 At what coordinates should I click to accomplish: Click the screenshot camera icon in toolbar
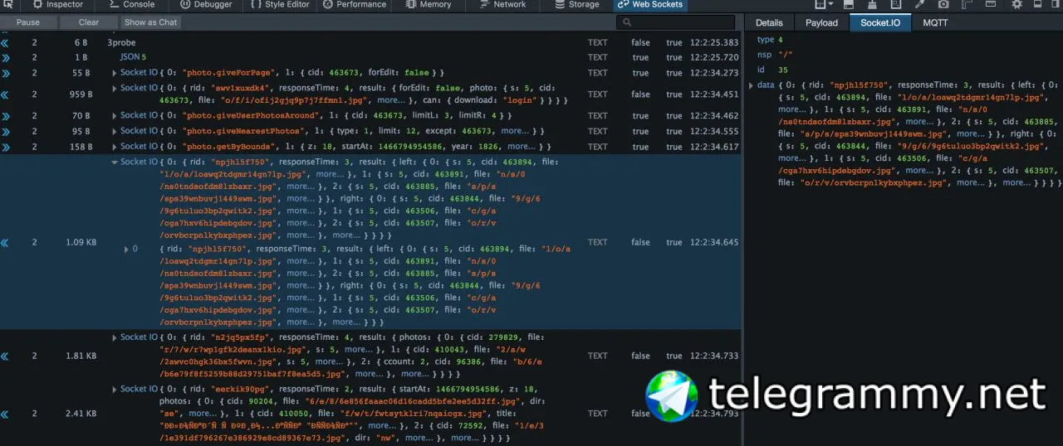pyautogui.click(x=943, y=4)
